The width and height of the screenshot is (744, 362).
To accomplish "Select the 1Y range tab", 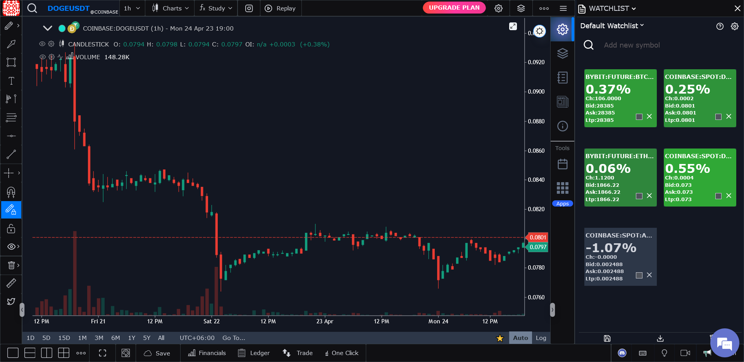I will (x=132, y=338).
